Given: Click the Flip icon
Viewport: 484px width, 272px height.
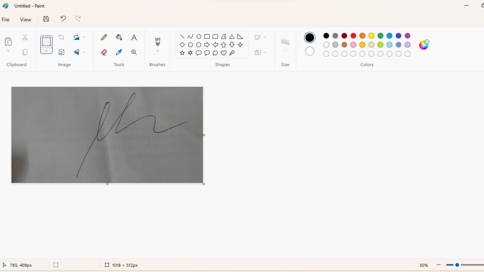Looking at the screenshot, I should click(x=76, y=52).
